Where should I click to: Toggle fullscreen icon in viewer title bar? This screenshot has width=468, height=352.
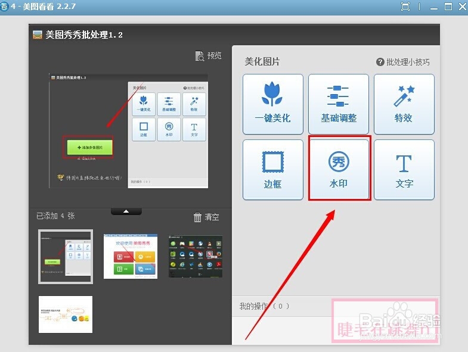point(405,7)
